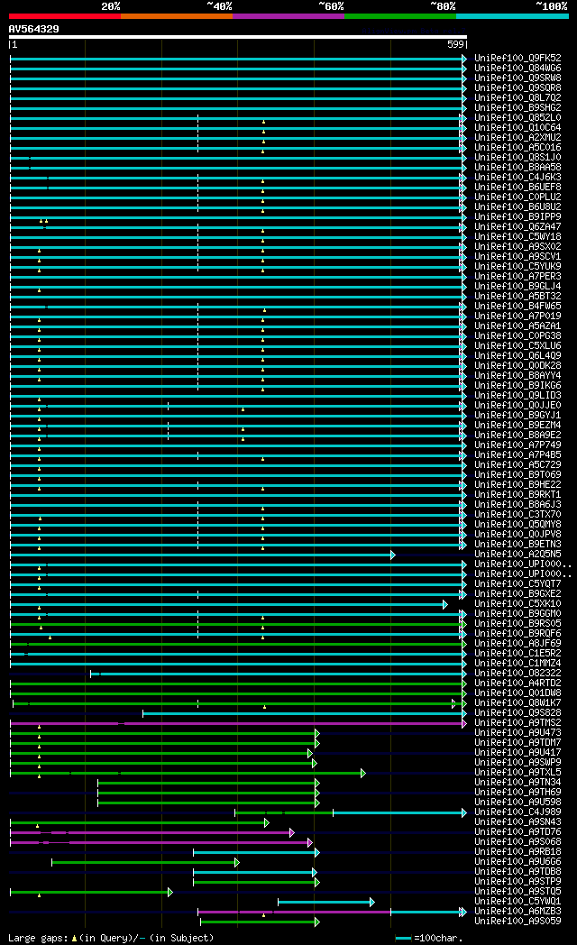
Task: Select the UniRef100_A9RB18 label
Action: tap(517, 851)
